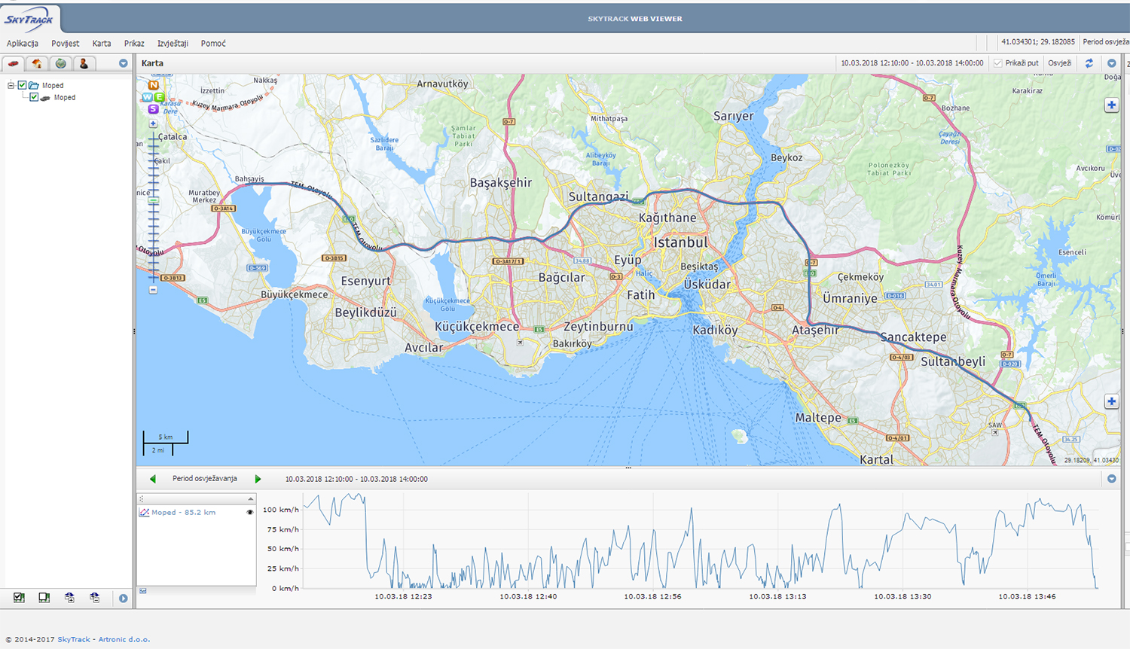Open the Karta menu
Screen dimensions: 1130x649
102,43
